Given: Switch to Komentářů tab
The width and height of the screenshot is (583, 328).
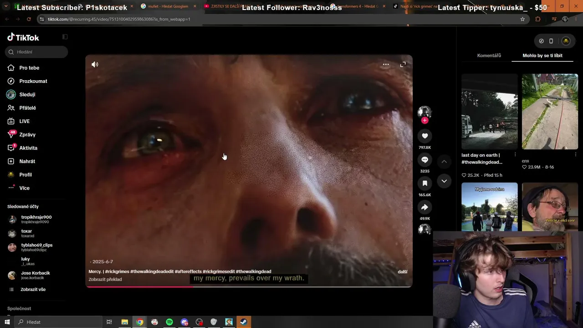Looking at the screenshot, I should (x=489, y=56).
